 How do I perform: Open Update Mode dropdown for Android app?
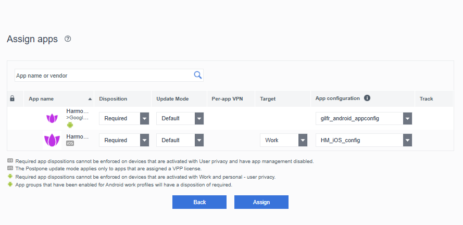tap(180, 118)
